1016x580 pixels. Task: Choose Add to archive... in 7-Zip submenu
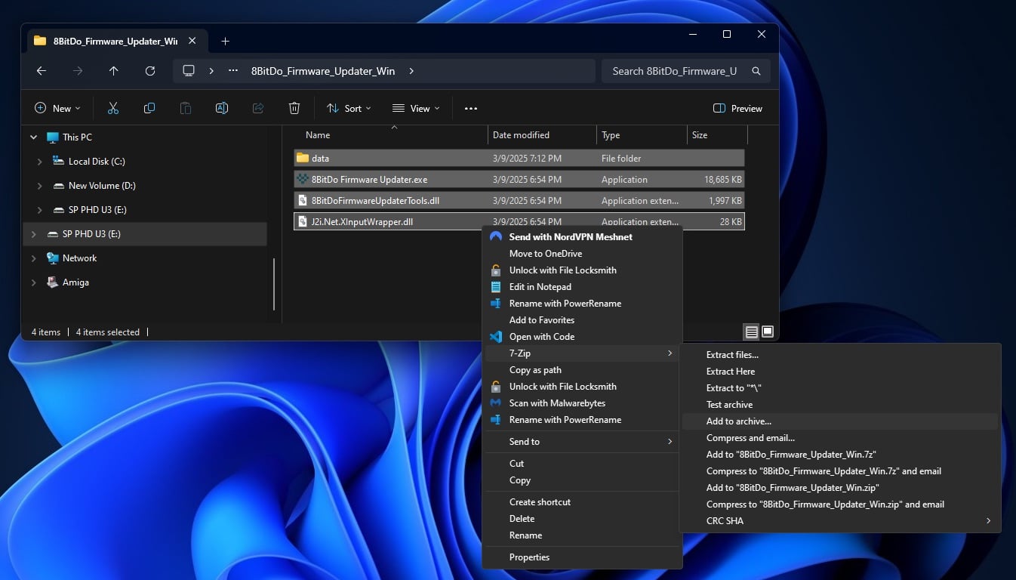pos(840,421)
